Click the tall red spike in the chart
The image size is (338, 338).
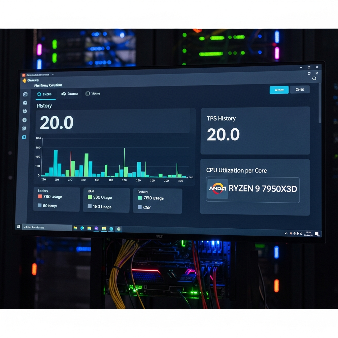click(x=71, y=164)
